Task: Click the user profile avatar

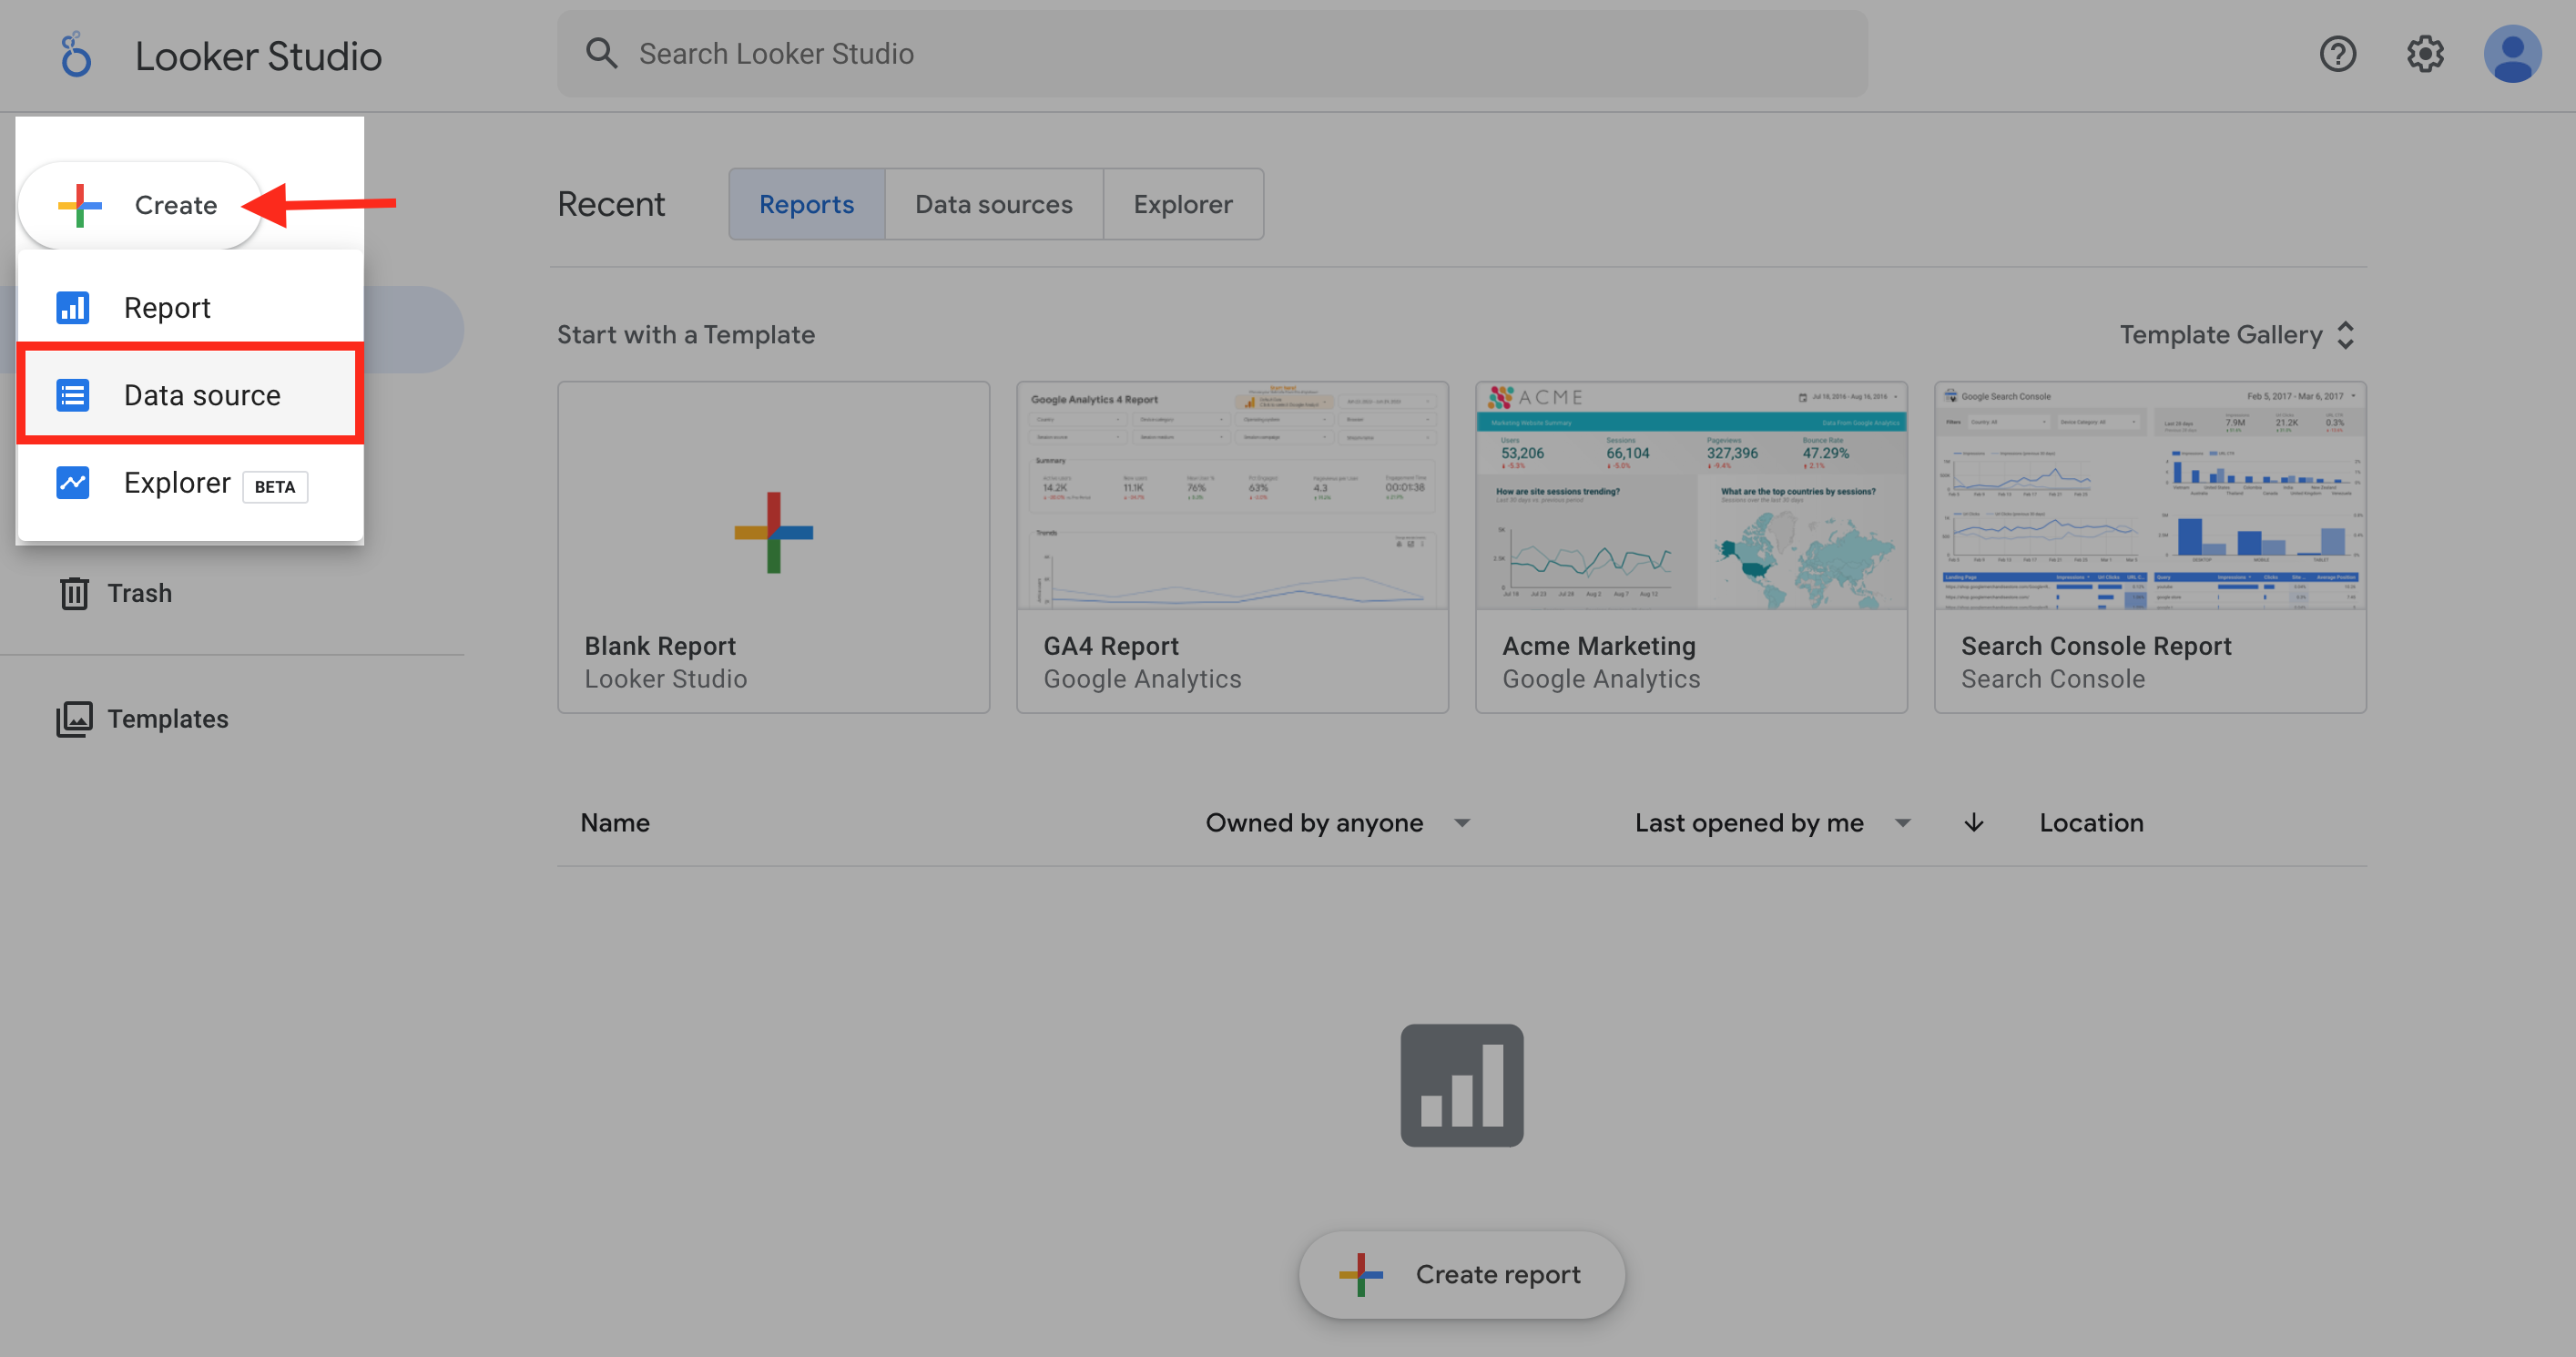Action: 2513,54
